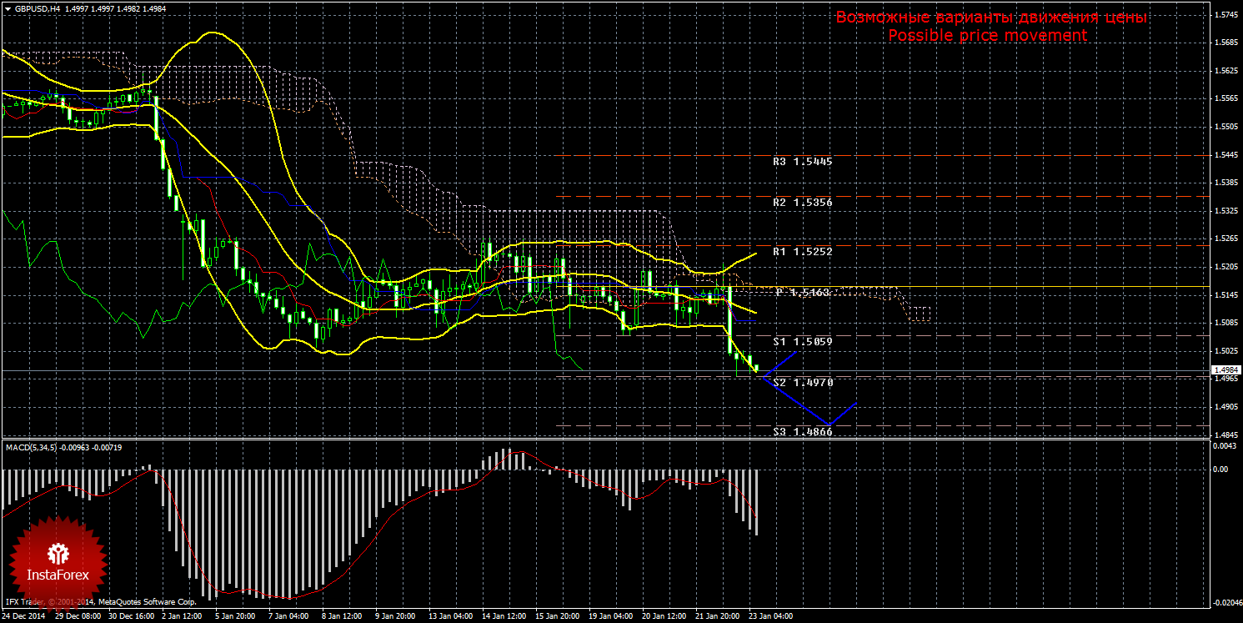Click the current price tag 1.4984
Image resolution: width=1243 pixels, height=623 pixels.
click(1225, 370)
